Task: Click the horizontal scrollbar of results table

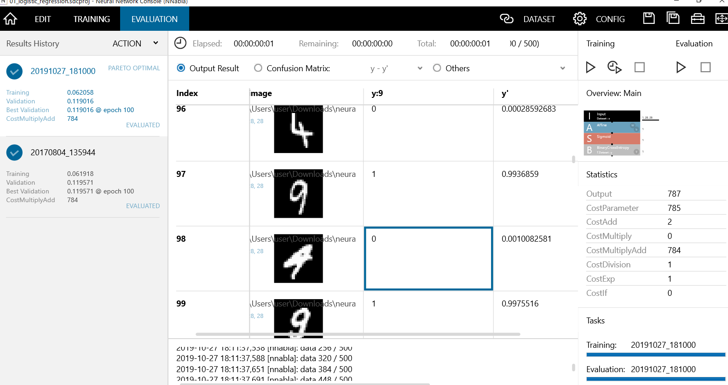Action: pos(358,334)
